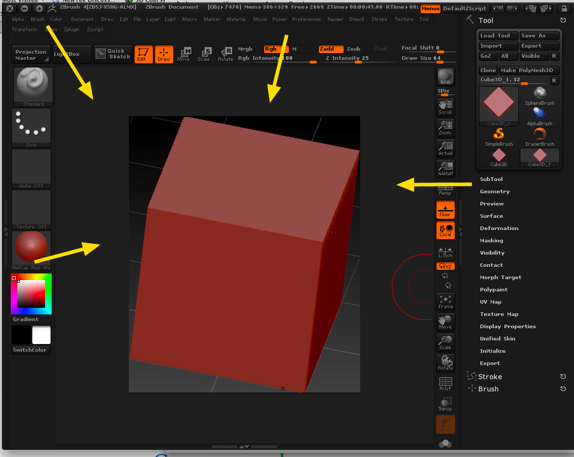Viewport: 574px width, 457px height.
Task: Open the Texture menu
Action: [404, 19]
